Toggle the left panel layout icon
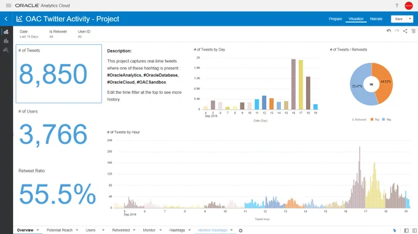This screenshot has width=418, height=234. [406, 230]
